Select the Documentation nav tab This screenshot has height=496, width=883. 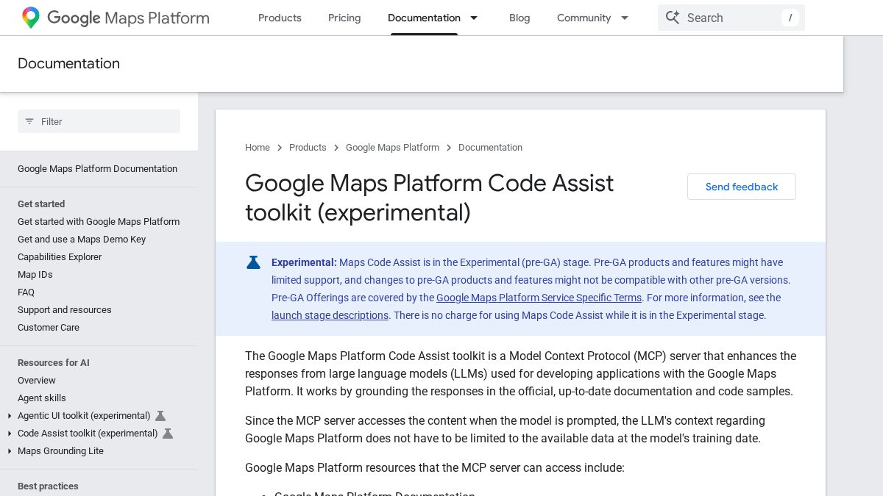424,18
